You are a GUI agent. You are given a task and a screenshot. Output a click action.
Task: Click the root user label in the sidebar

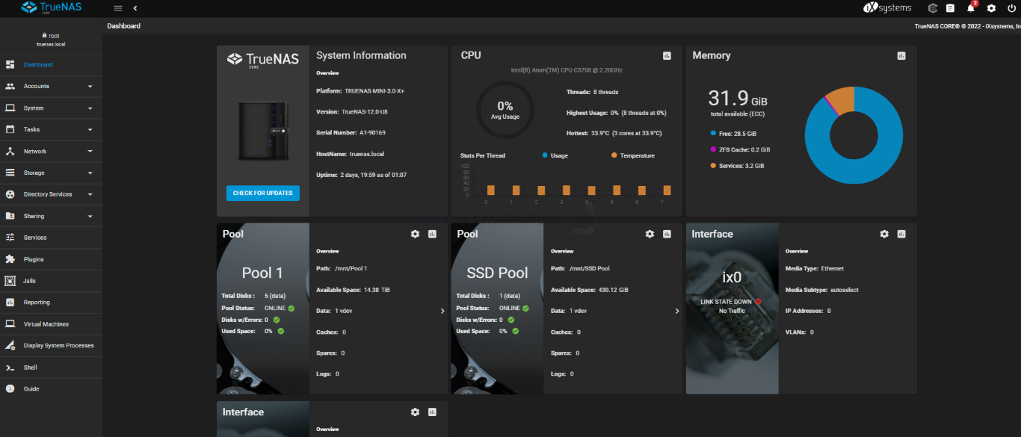(x=51, y=35)
